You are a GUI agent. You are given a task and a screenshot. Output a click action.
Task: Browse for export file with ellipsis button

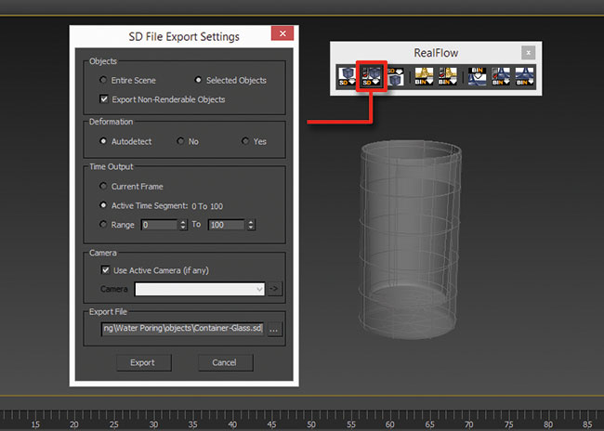[274, 329]
